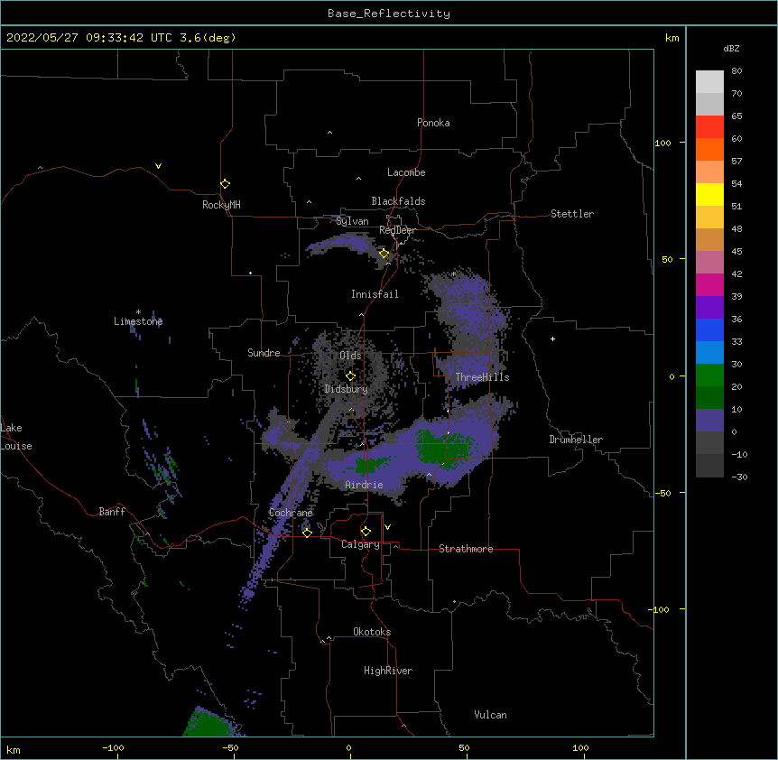The width and height of the screenshot is (778, 760).
Task: Click the yellow diamond marker right of Cochrane
Action: (307, 533)
